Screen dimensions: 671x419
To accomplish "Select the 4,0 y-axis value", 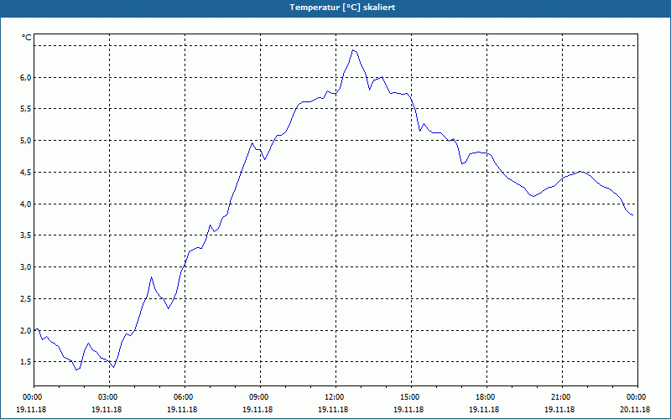I will coord(26,204).
